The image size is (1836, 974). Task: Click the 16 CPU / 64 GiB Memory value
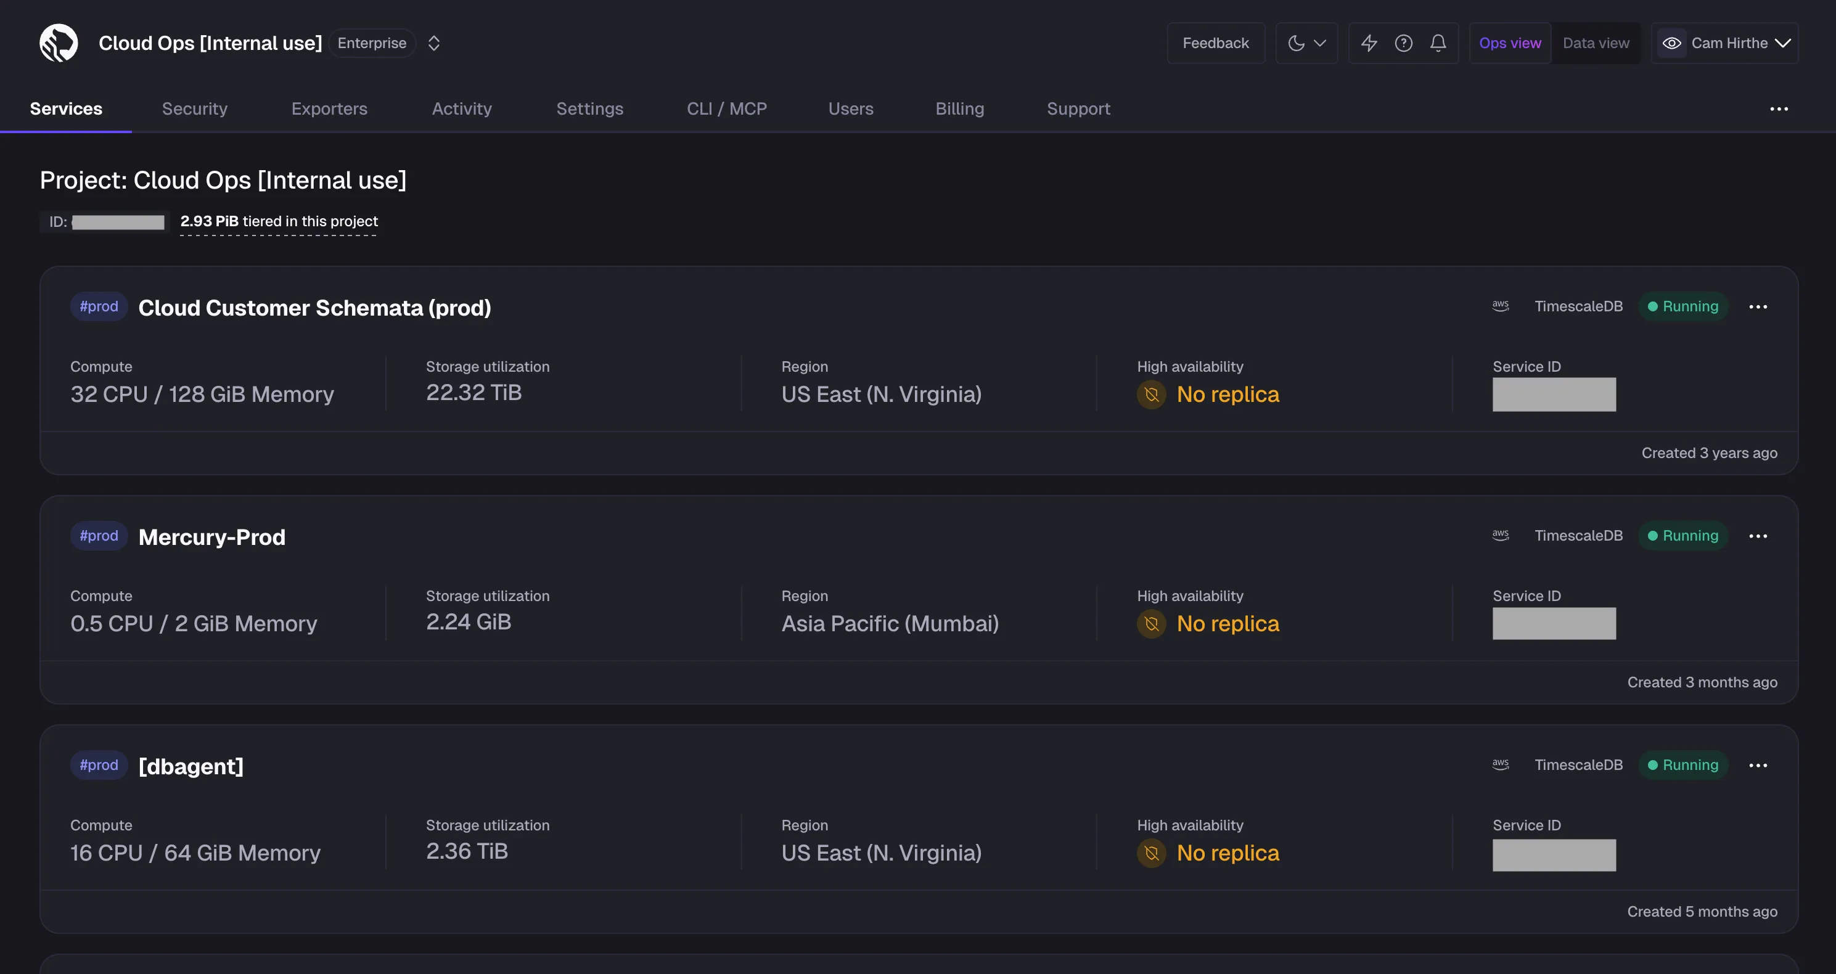195,853
